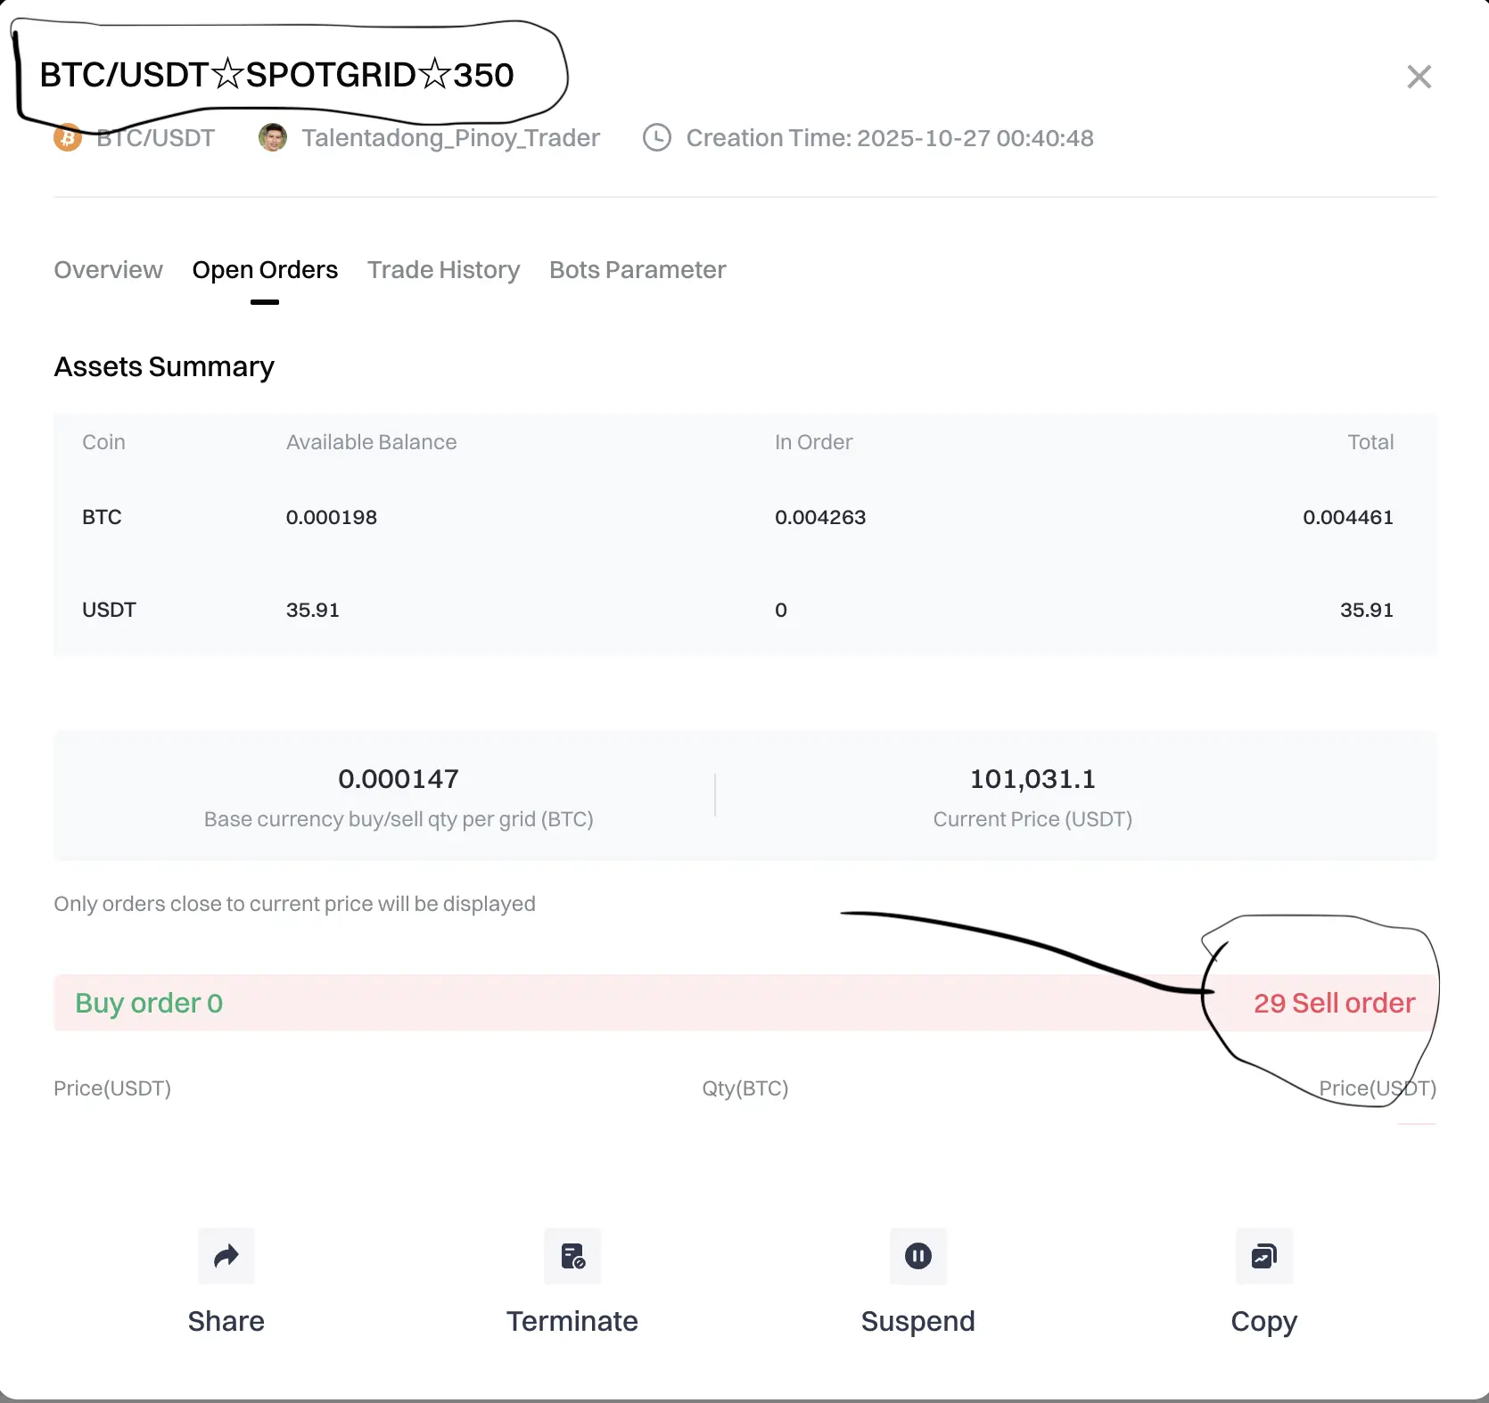
Task: Click the Buy order 0 label
Action: [x=149, y=1003]
